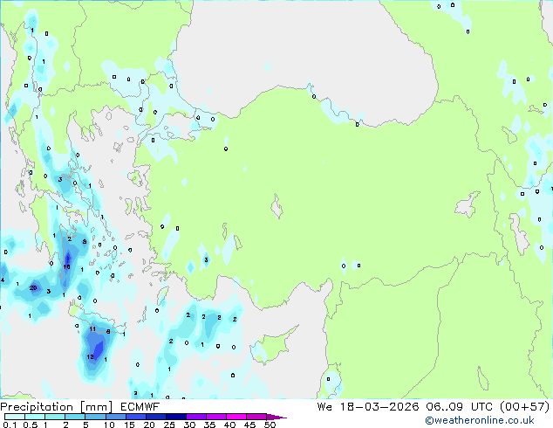Select the date text 'We 18-03-2026'
Image resolution: width=553 pixels, height=428 pixels.
[368, 407]
